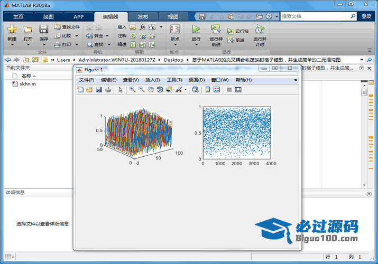The image size is (378, 264).
Task: Toggle the Edit Plot arrow tool
Action: tap(121, 90)
